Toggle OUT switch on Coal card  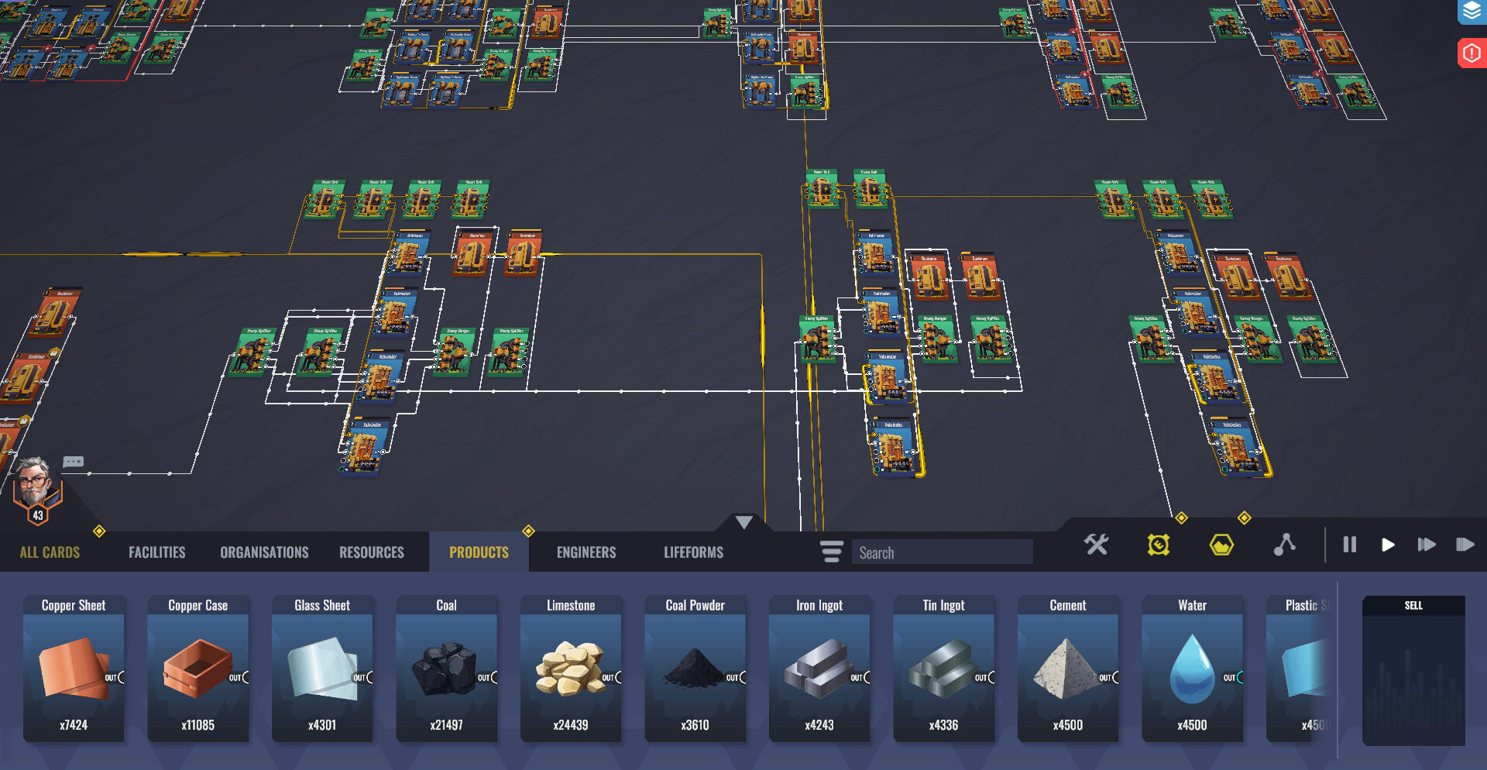pyautogui.click(x=488, y=678)
